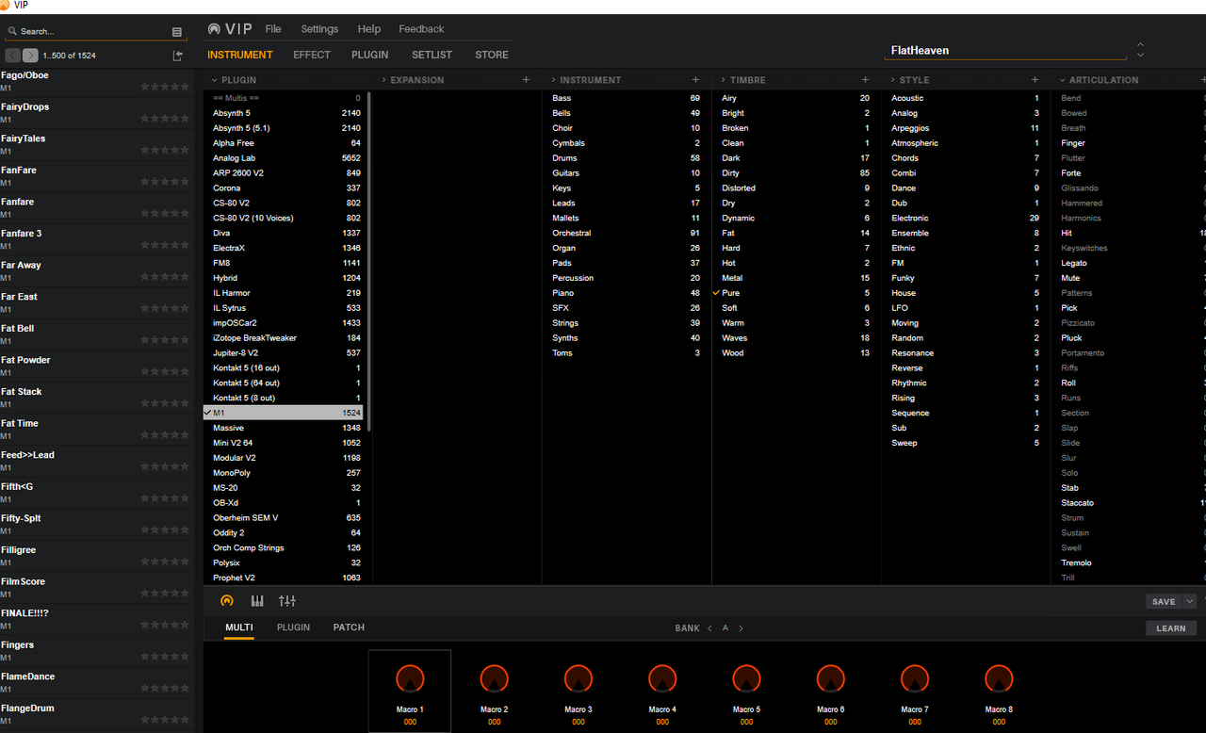Adjust the Macro 4 knob
The image size is (1206, 733).
pyautogui.click(x=662, y=678)
